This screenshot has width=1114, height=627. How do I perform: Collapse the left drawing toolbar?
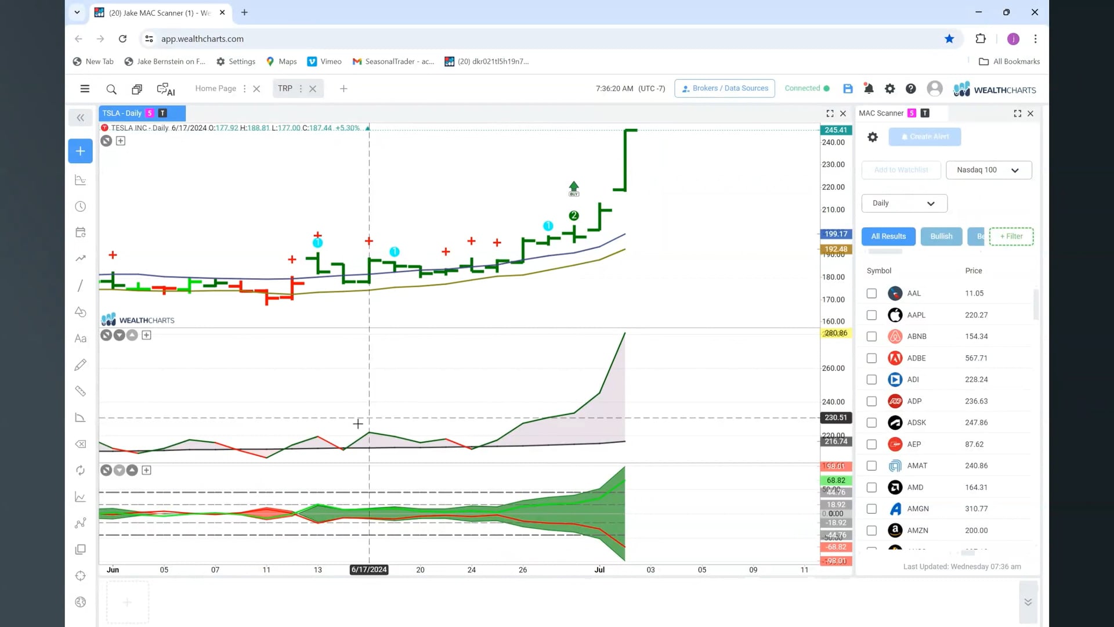[81, 118]
